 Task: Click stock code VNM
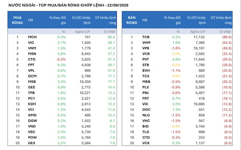point(32,48)
